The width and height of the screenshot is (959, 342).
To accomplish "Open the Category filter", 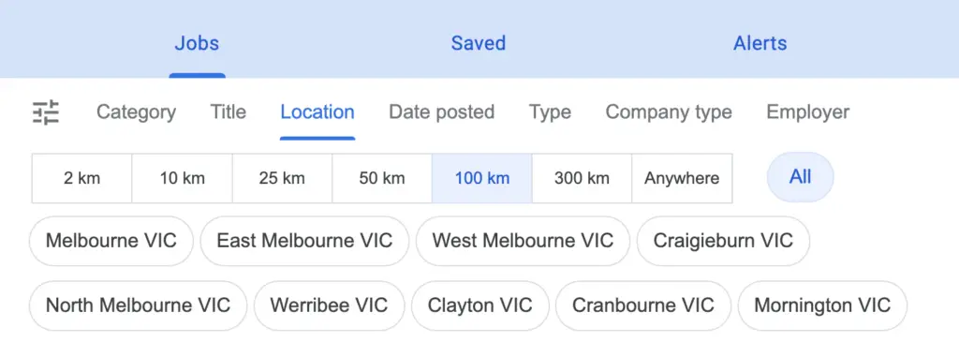I will [x=136, y=112].
